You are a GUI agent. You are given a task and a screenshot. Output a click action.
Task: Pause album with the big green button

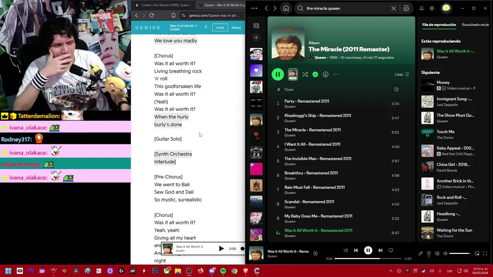click(278, 74)
